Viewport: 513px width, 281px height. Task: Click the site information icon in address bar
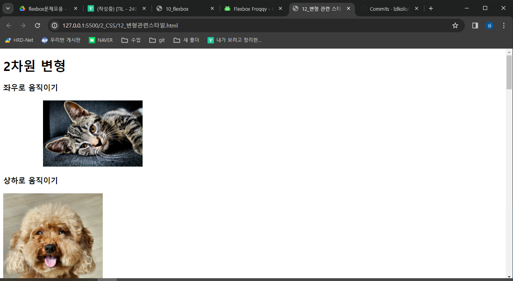[x=54, y=25]
